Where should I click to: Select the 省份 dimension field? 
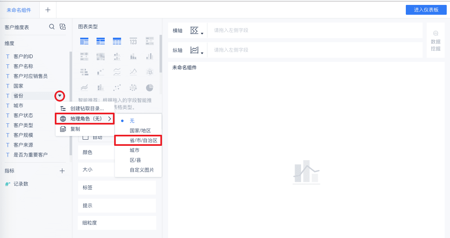[x=18, y=96]
